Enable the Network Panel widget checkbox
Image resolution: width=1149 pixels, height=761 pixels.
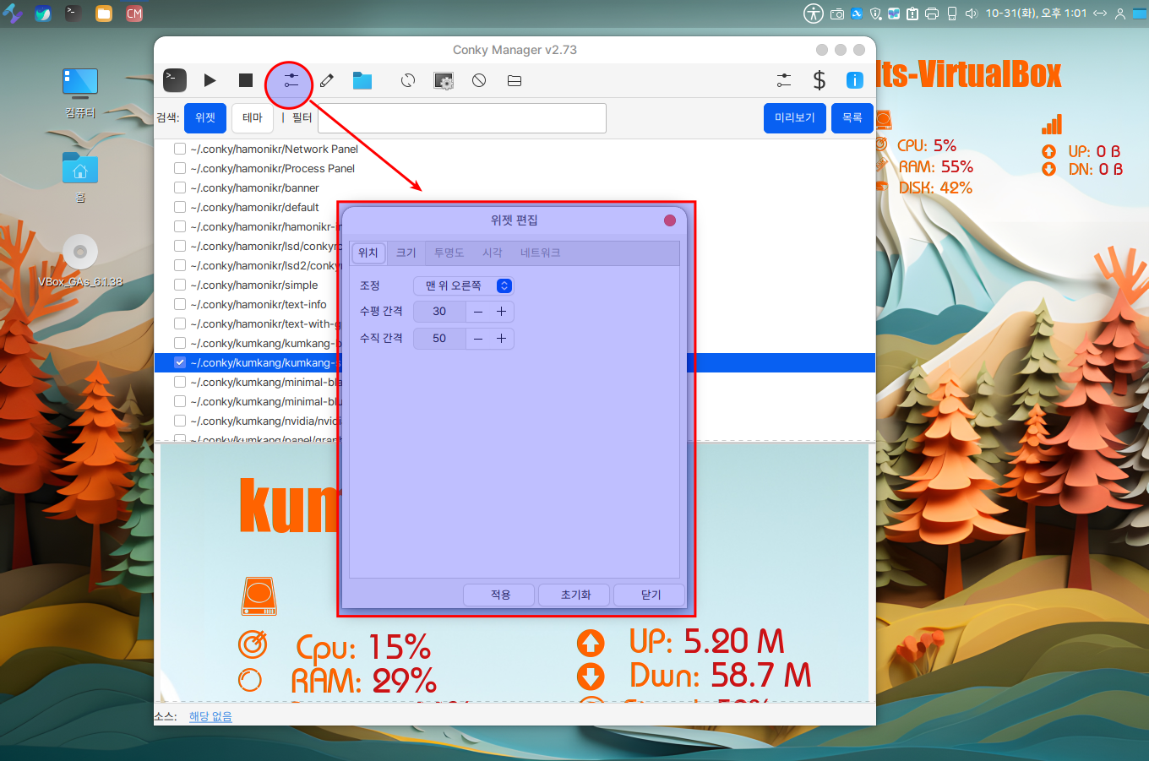pyautogui.click(x=180, y=149)
